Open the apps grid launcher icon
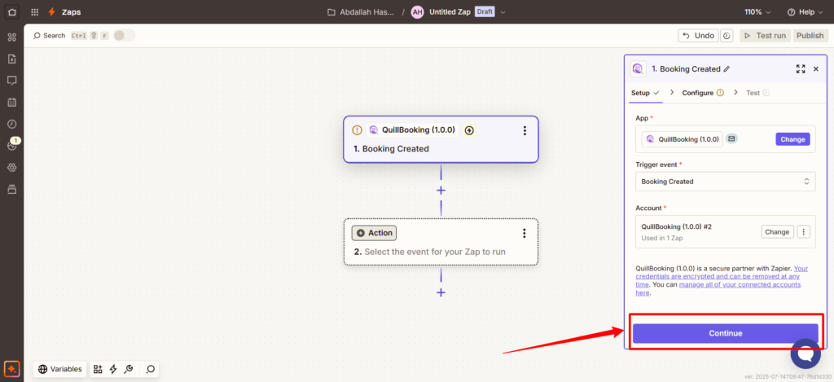The width and height of the screenshot is (834, 382). tap(34, 12)
